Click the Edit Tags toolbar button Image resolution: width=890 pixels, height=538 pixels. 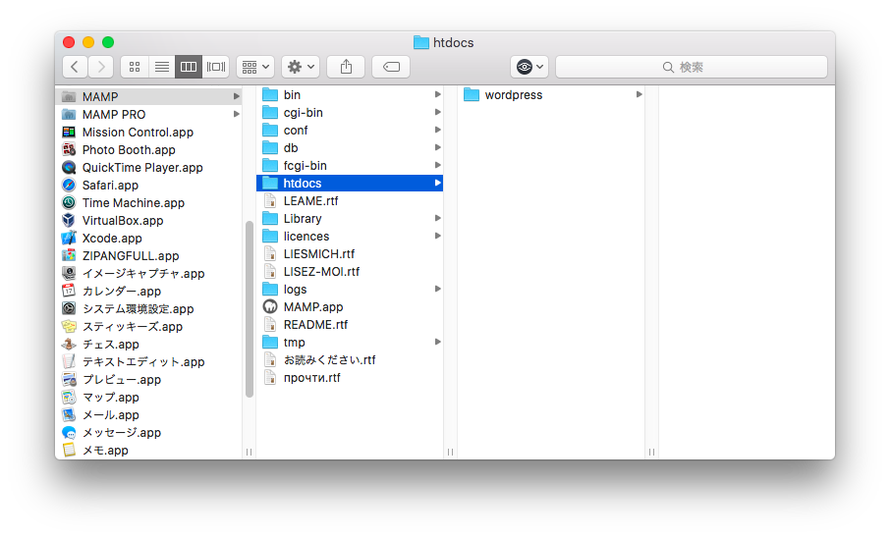391,67
